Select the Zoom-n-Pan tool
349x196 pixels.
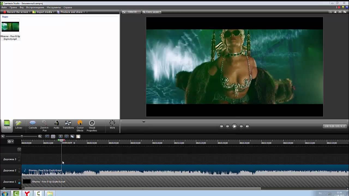click(x=44, y=126)
